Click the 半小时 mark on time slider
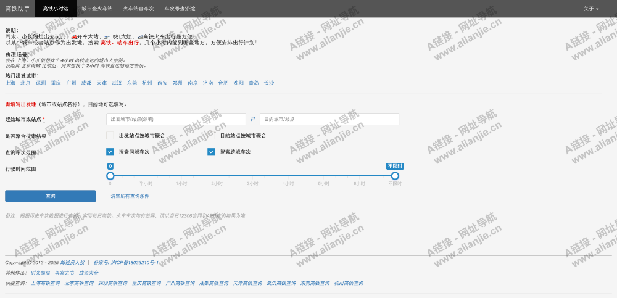Viewport: 617px width, 298px height. tap(146, 183)
